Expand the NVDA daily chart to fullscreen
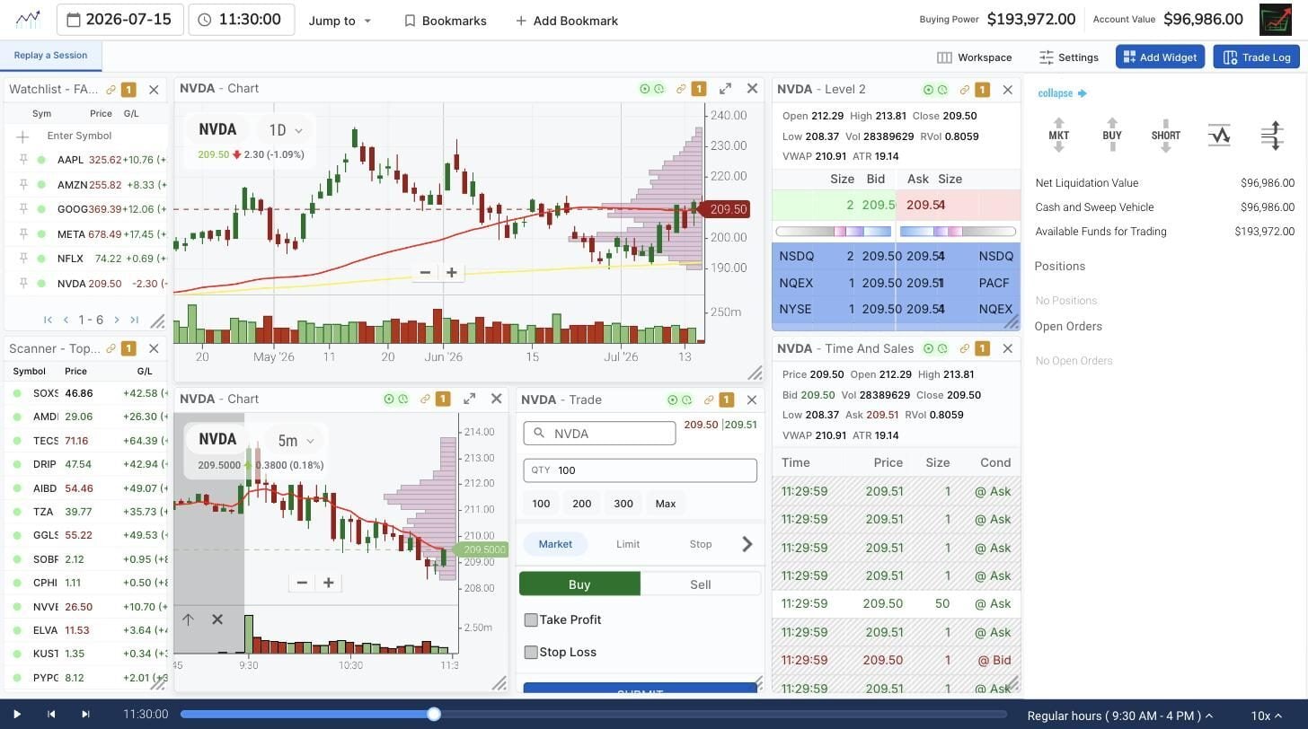1308x729 pixels. (x=725, y=89)
